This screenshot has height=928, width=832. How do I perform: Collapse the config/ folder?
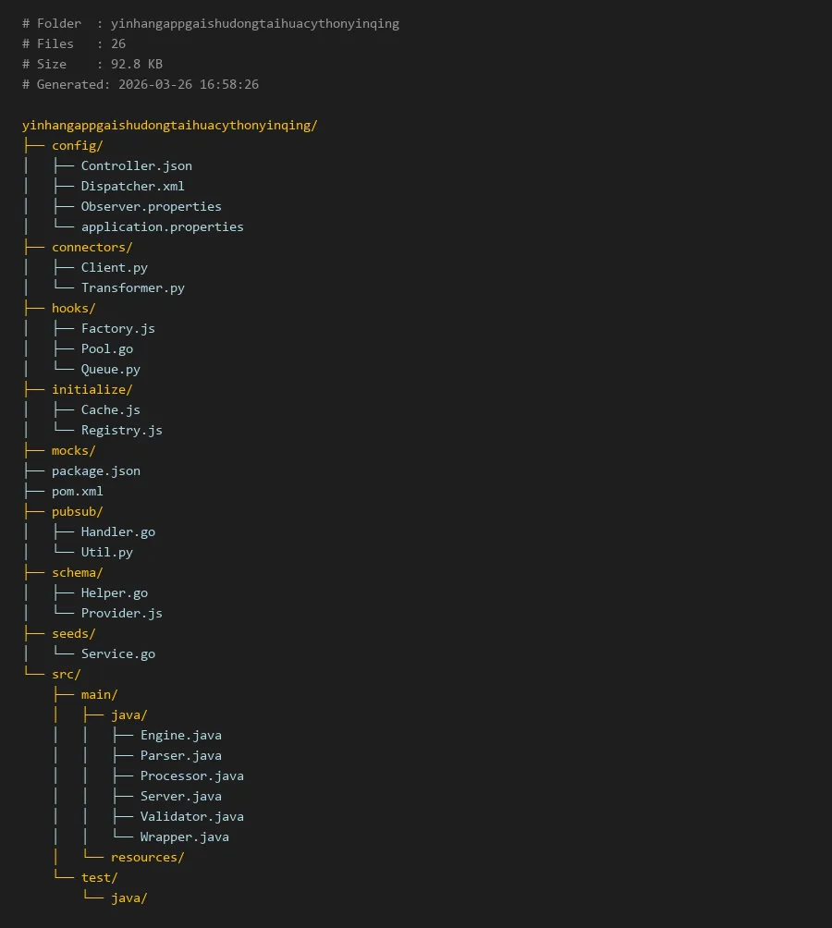[77, 145]
